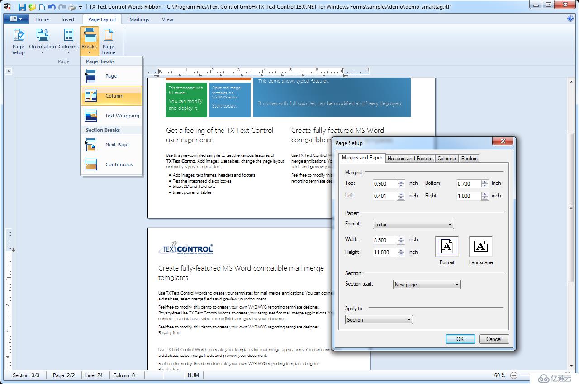Click the green 'You can modify and deploy it' tile
Screen dimensions: 579x384
pyautogui.click(x=186, y=100)
